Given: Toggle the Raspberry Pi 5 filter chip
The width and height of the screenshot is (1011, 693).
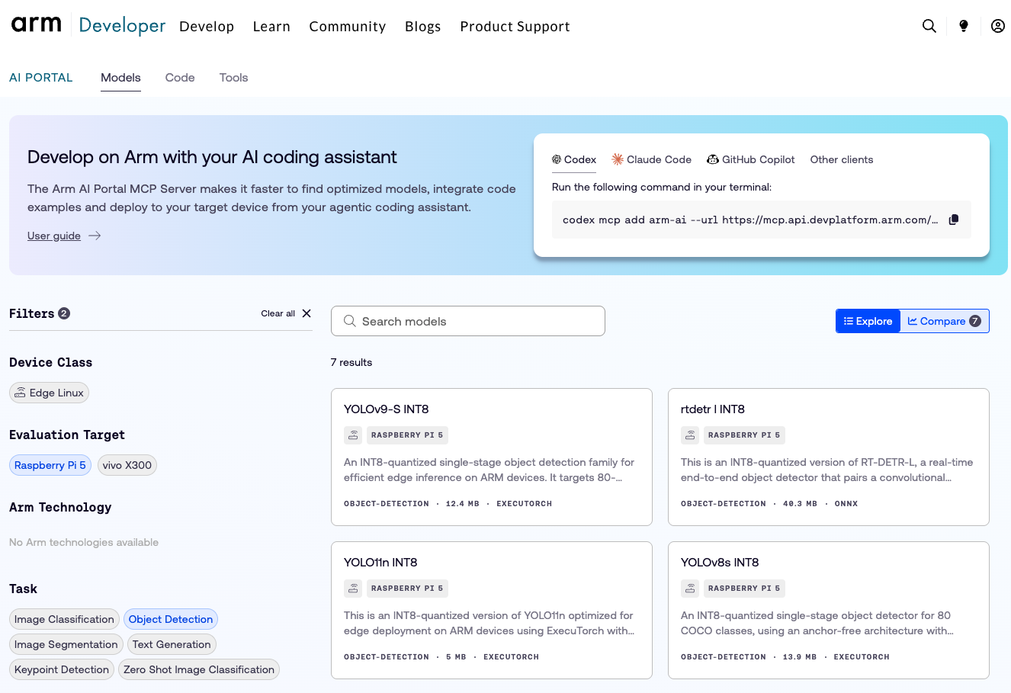Looking at the screenshot, I should (x=50, y=465).
